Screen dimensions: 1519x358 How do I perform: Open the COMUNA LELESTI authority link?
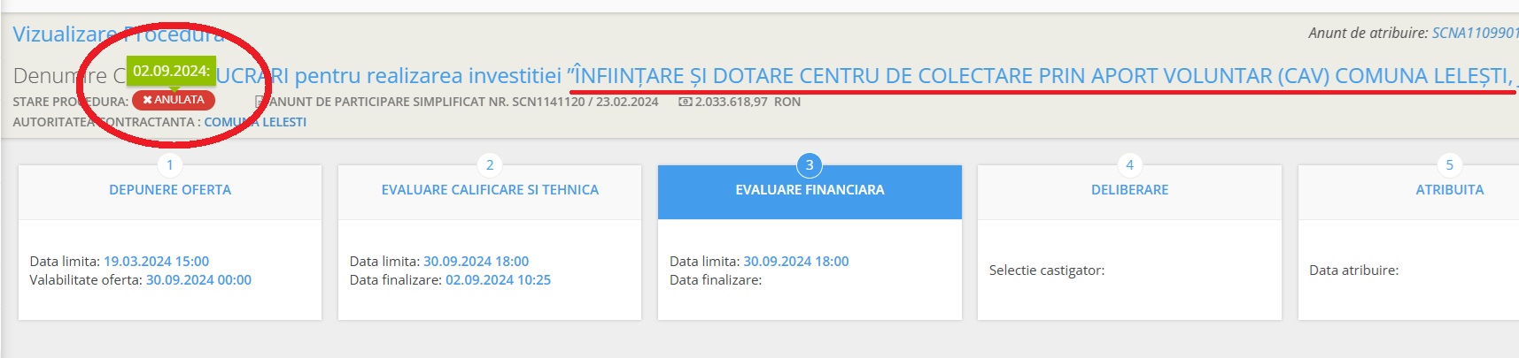tap(255, 122)
